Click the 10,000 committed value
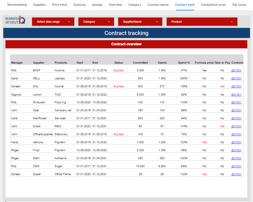Image resolution: width=253 pixels, height=202 pixels. (x=140, y=166)
